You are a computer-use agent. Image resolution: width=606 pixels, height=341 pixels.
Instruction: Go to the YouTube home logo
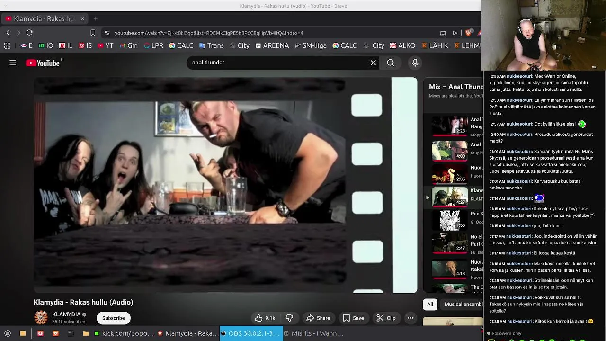pyautogui.click(x=43, y=63)
